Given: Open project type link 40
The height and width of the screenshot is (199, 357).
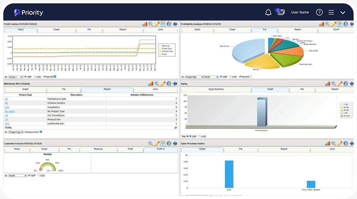Looking at the screenshot, I should tap(6, 103).
